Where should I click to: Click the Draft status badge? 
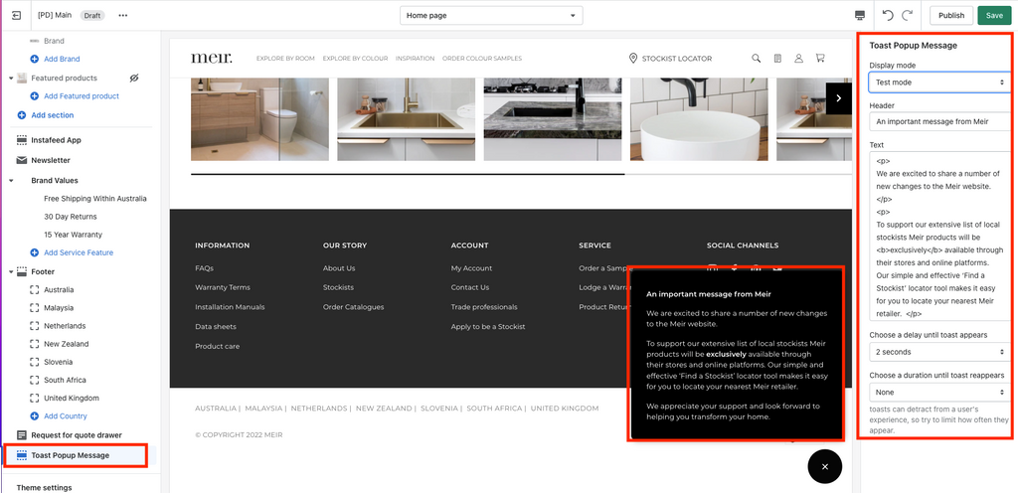(x=92, y=16)
